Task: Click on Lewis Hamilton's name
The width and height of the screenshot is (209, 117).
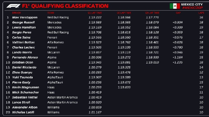Action: click(x=24, y=27)
